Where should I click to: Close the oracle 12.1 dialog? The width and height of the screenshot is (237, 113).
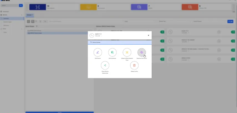pos(148,35)
